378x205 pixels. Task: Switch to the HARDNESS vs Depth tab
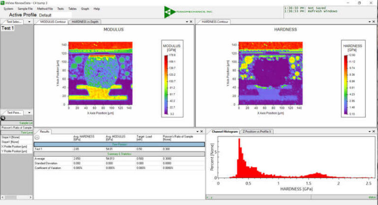[x=84, y=22]
